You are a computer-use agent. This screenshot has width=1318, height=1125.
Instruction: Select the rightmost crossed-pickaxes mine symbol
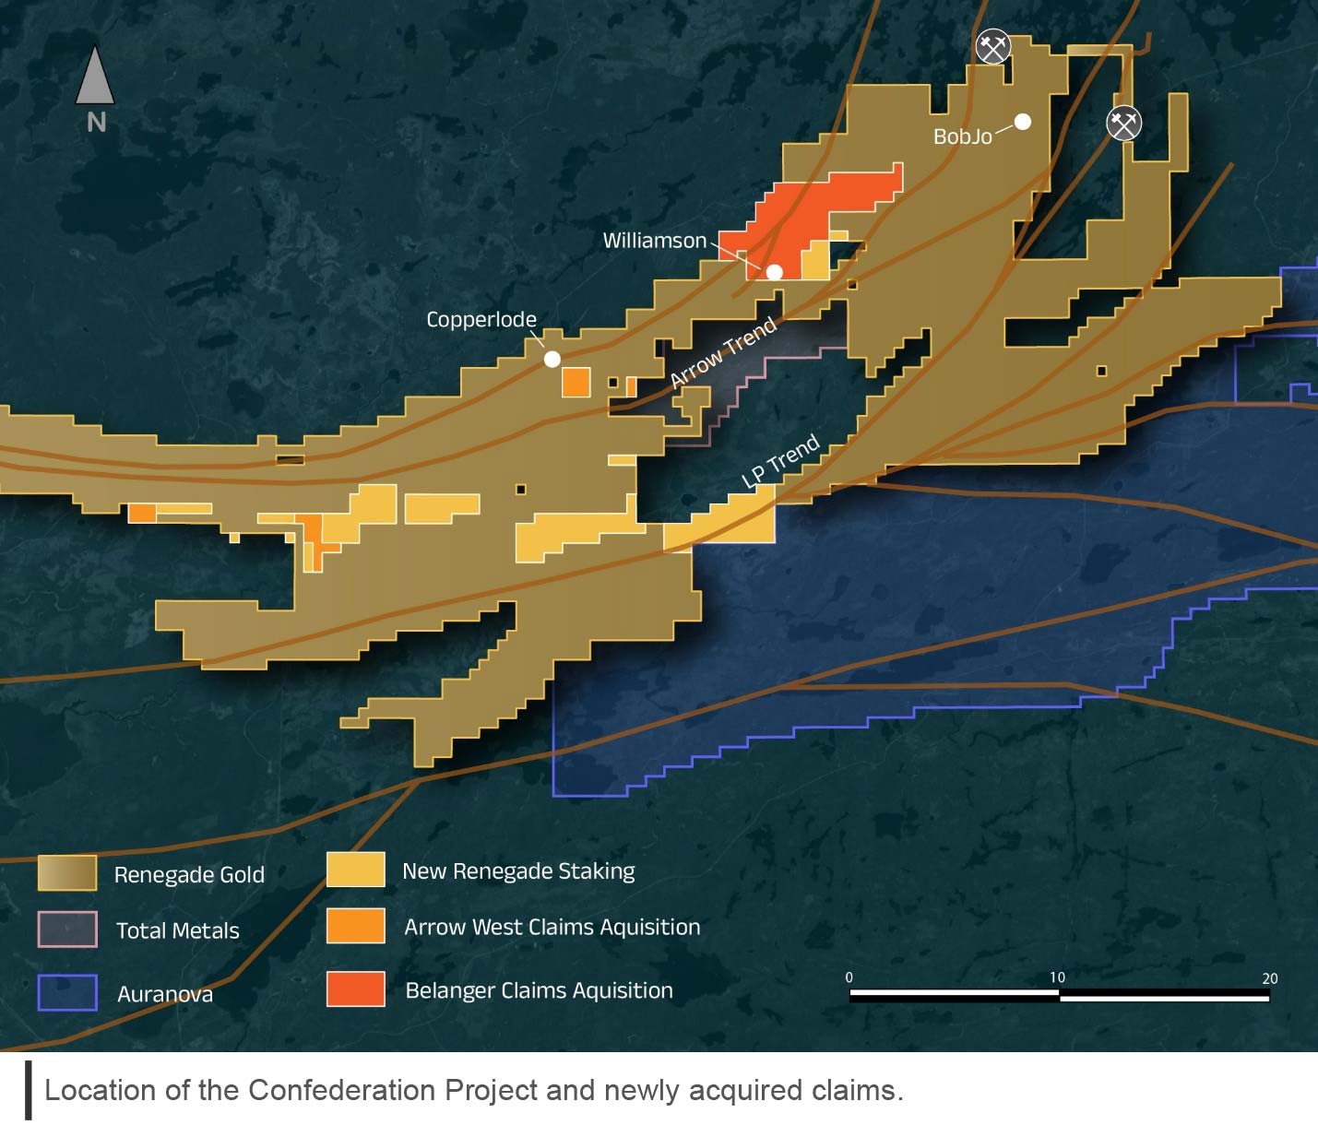(1122, 124)
